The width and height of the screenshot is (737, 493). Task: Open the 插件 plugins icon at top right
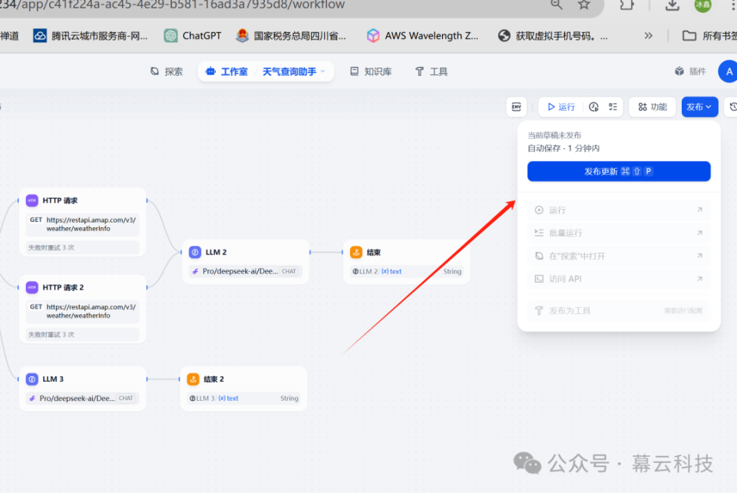click(x=679, y=71)
